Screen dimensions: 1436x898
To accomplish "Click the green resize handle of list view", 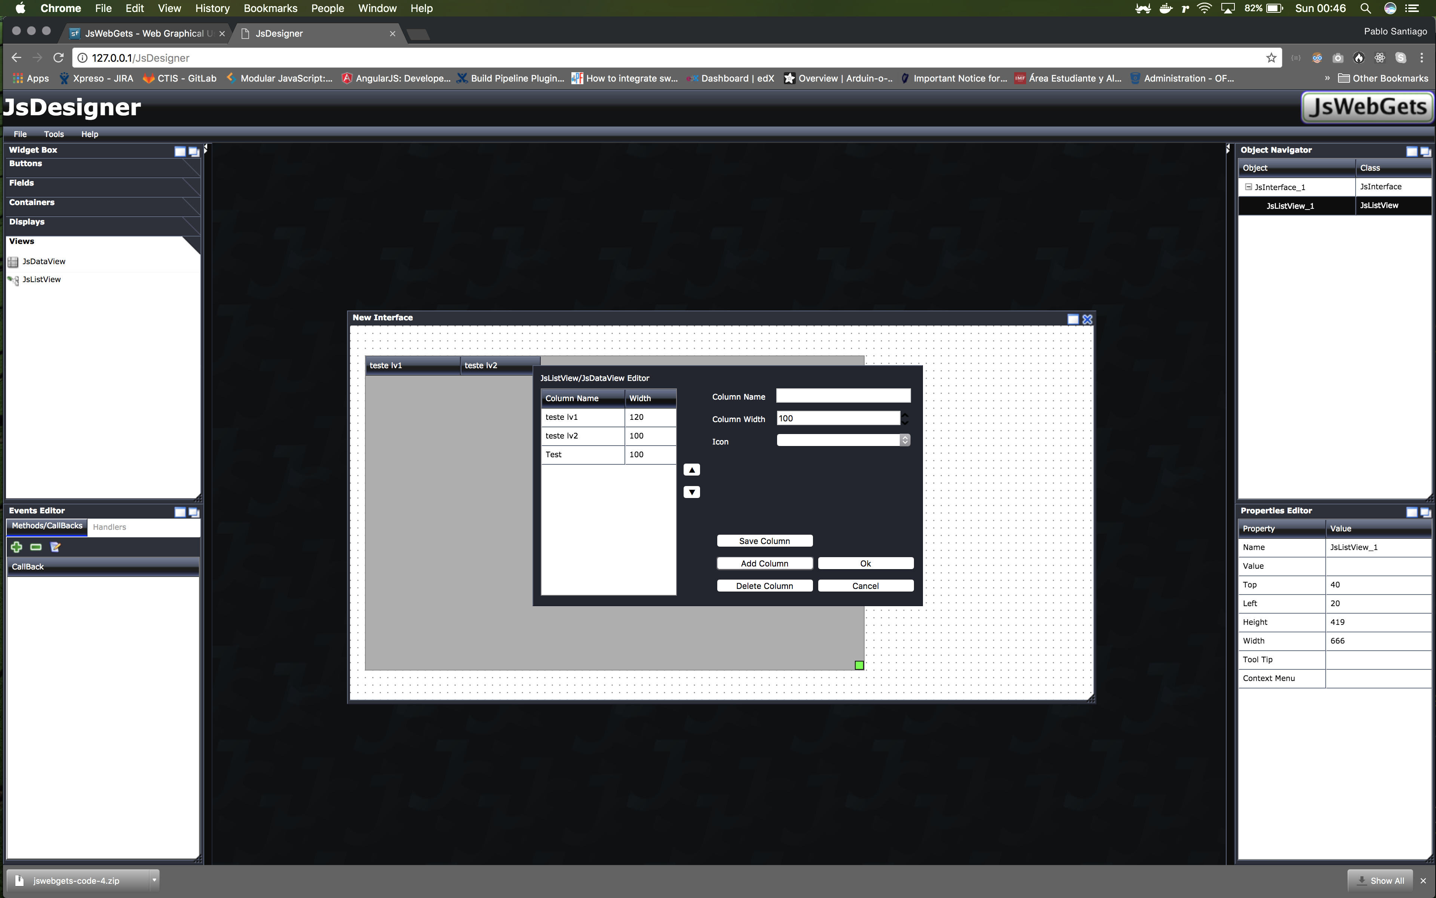I will pyautogui.click(x=859, y=665).
